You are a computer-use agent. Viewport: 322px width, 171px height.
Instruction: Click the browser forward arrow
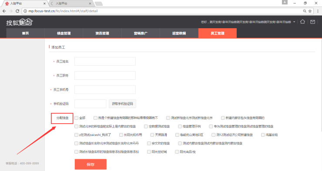[11, 11]
